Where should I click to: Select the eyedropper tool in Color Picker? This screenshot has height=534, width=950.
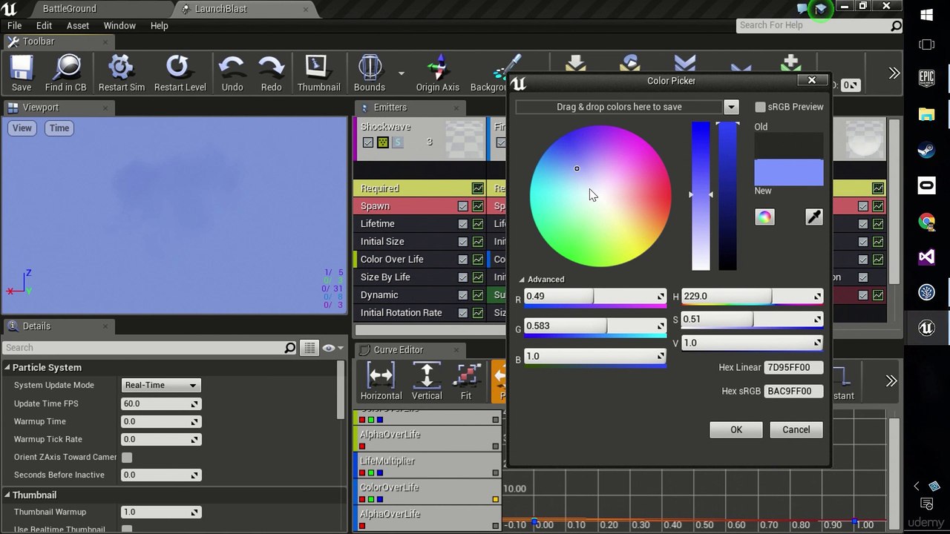coord(814,217)
